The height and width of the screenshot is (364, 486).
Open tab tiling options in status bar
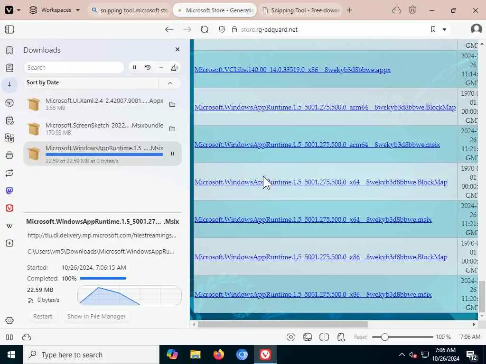[324, 337]
